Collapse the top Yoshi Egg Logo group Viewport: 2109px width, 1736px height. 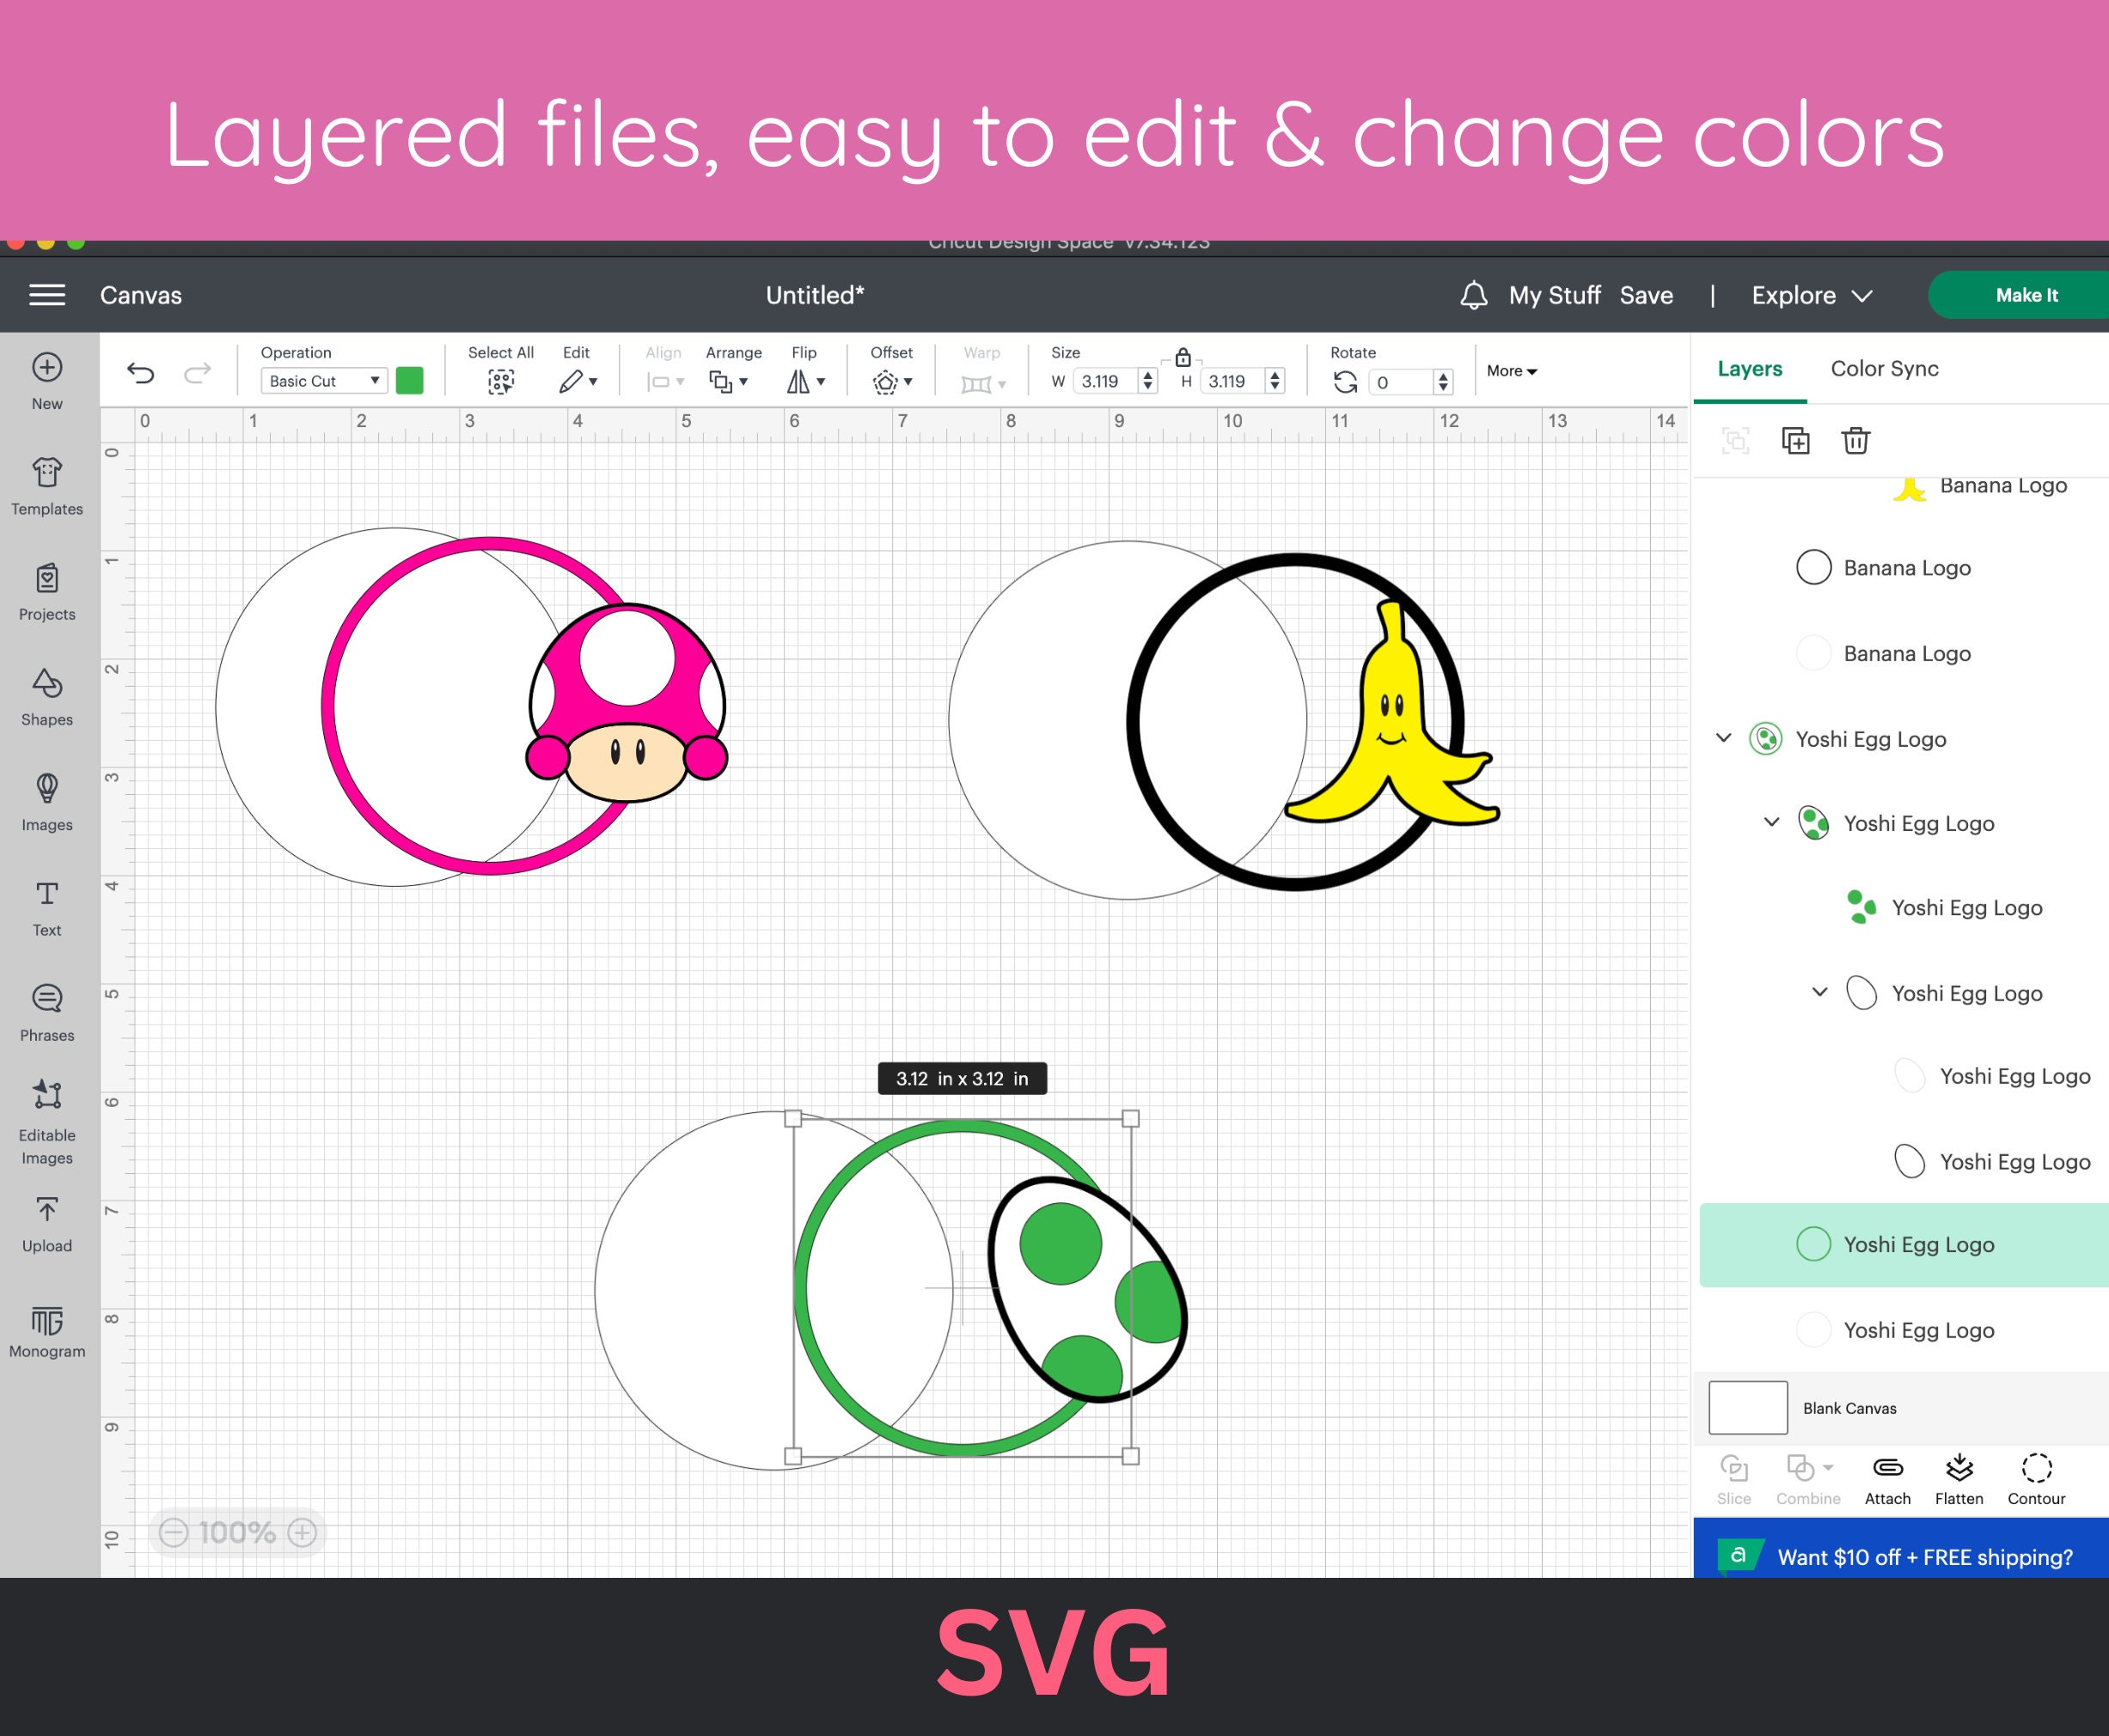(x=1723, y=738)
